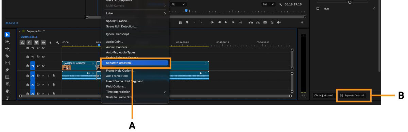Toggle timeline snapping magnet
408x132 pixels.
(x=29, y=43)
